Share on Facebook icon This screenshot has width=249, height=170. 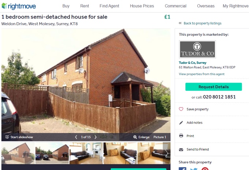pyautogui.click(x=182, y=169)
